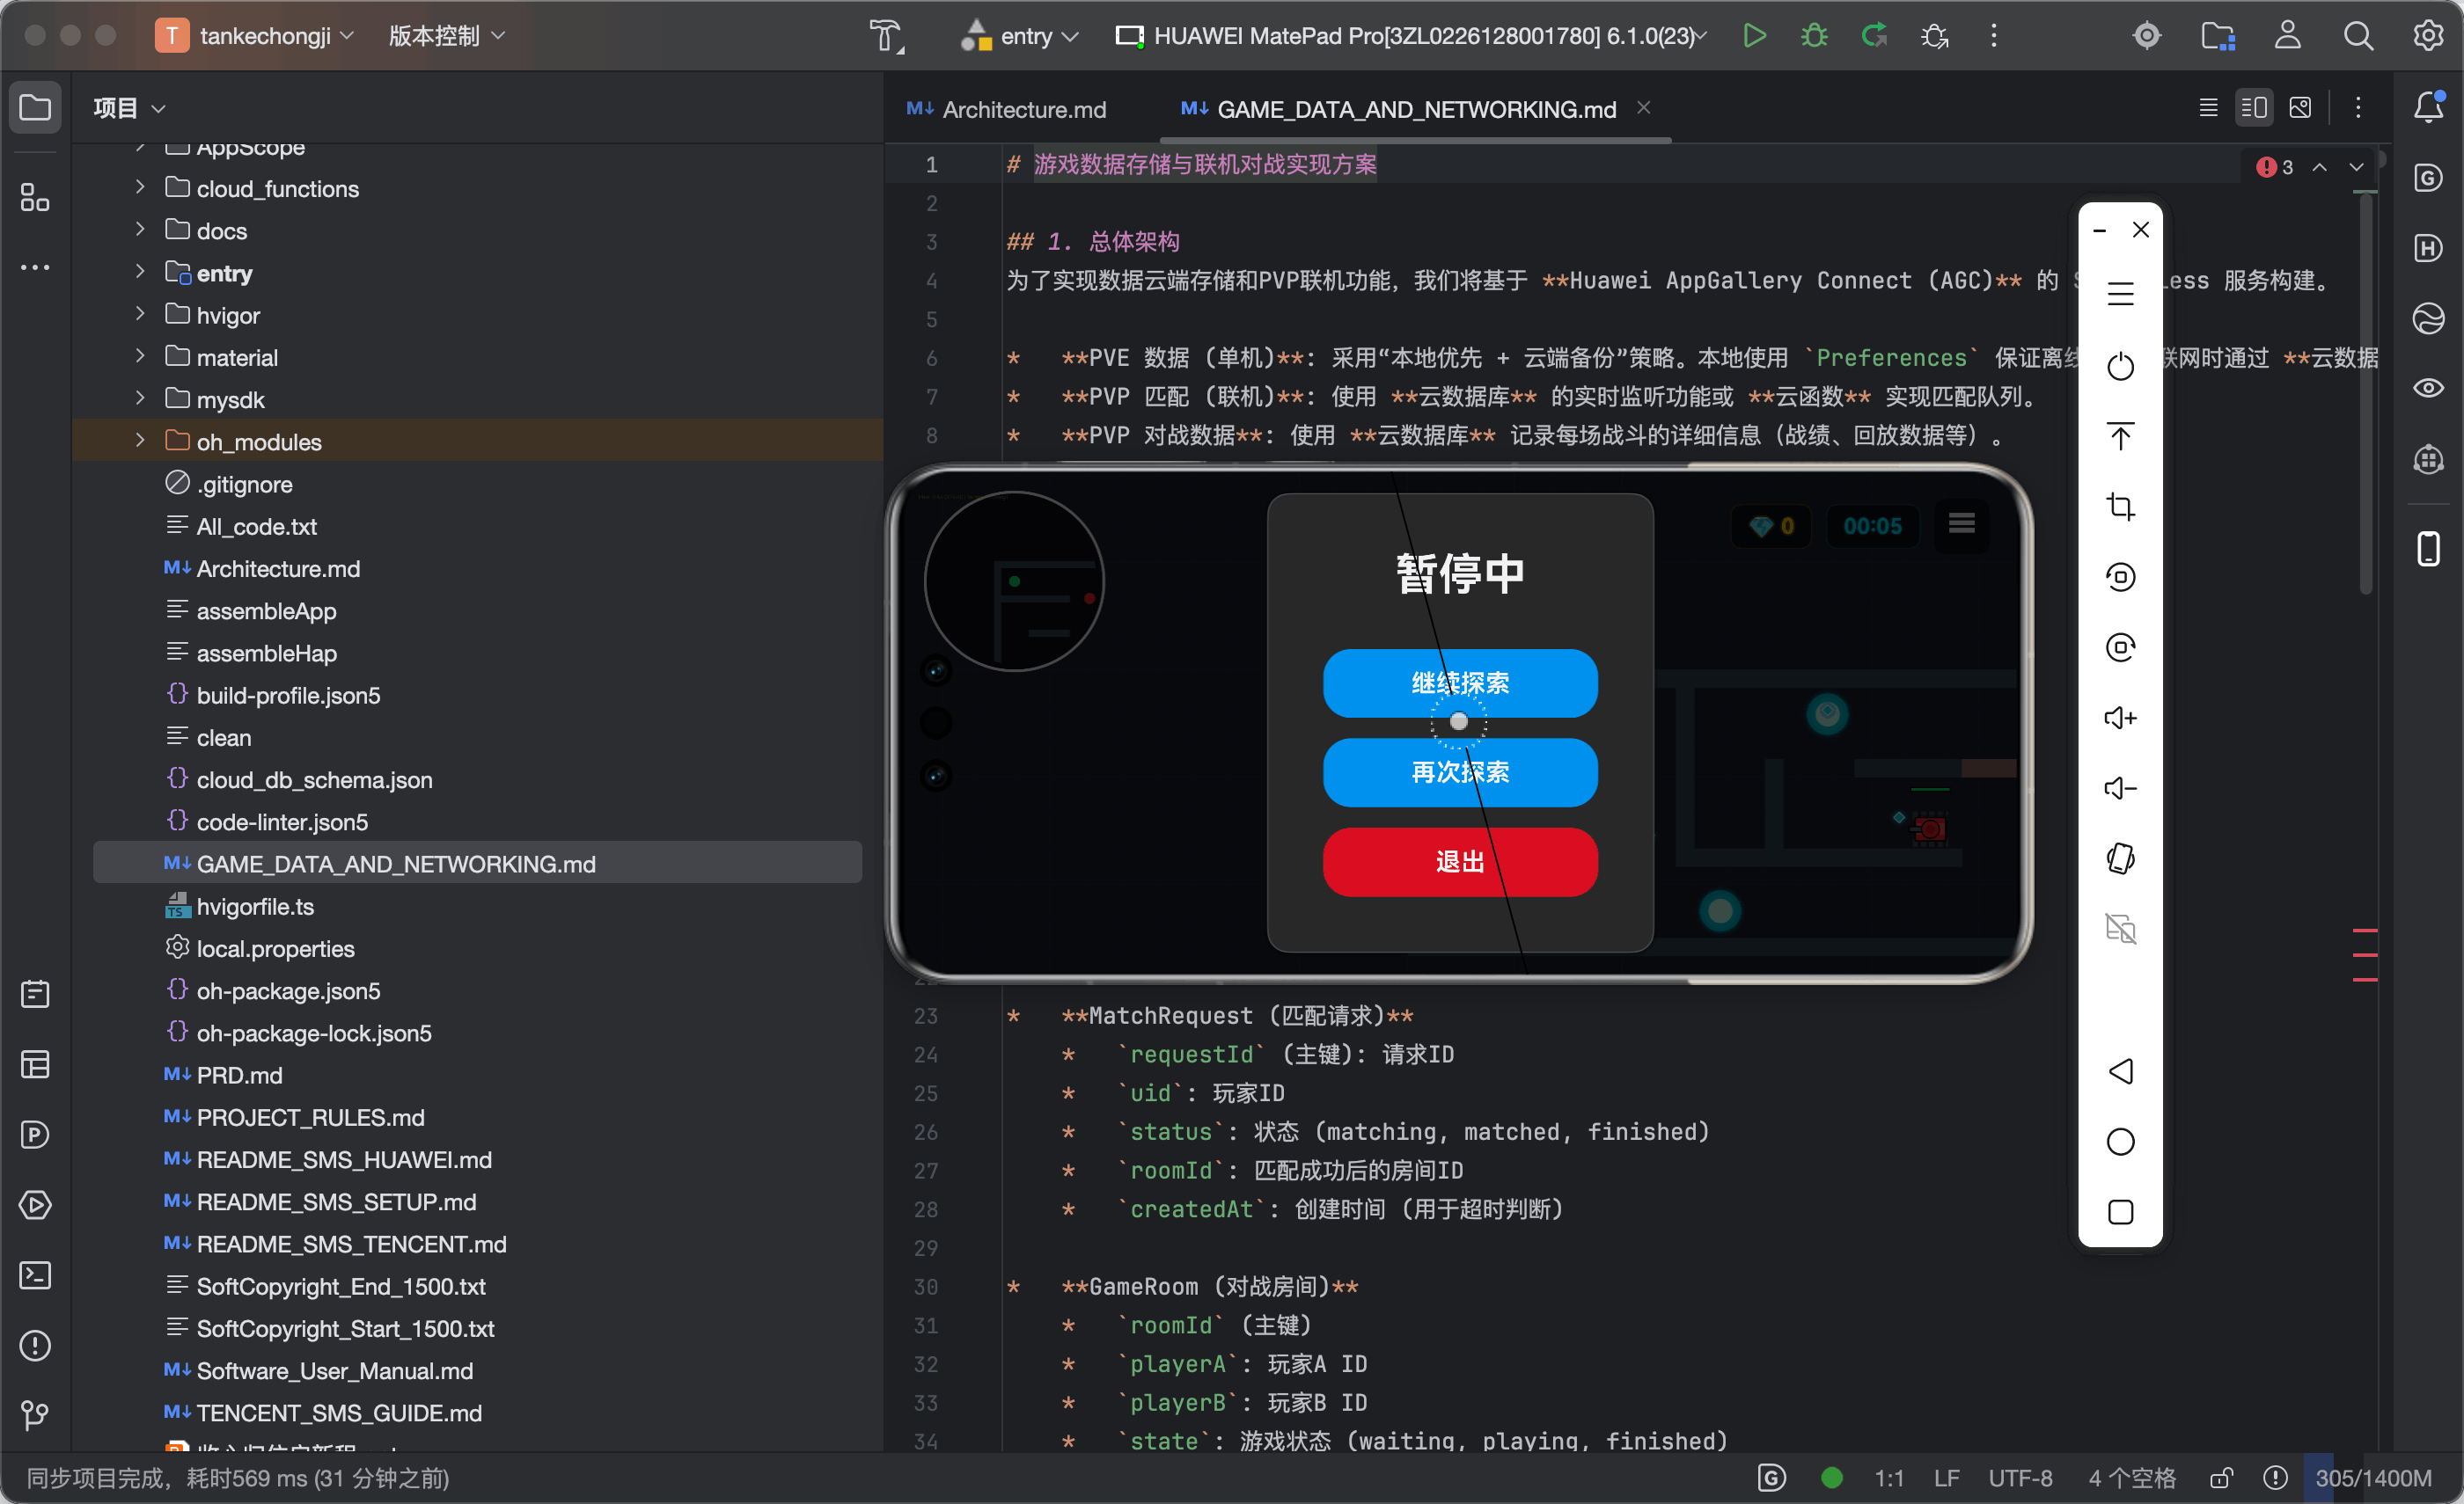Open the 项目 view selector

[x=129, y=108]
